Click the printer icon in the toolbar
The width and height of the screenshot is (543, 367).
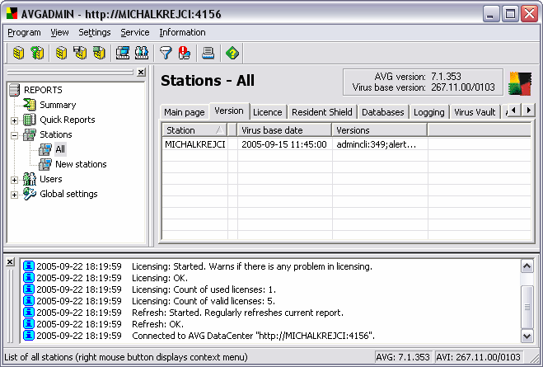tap(209, 54)
